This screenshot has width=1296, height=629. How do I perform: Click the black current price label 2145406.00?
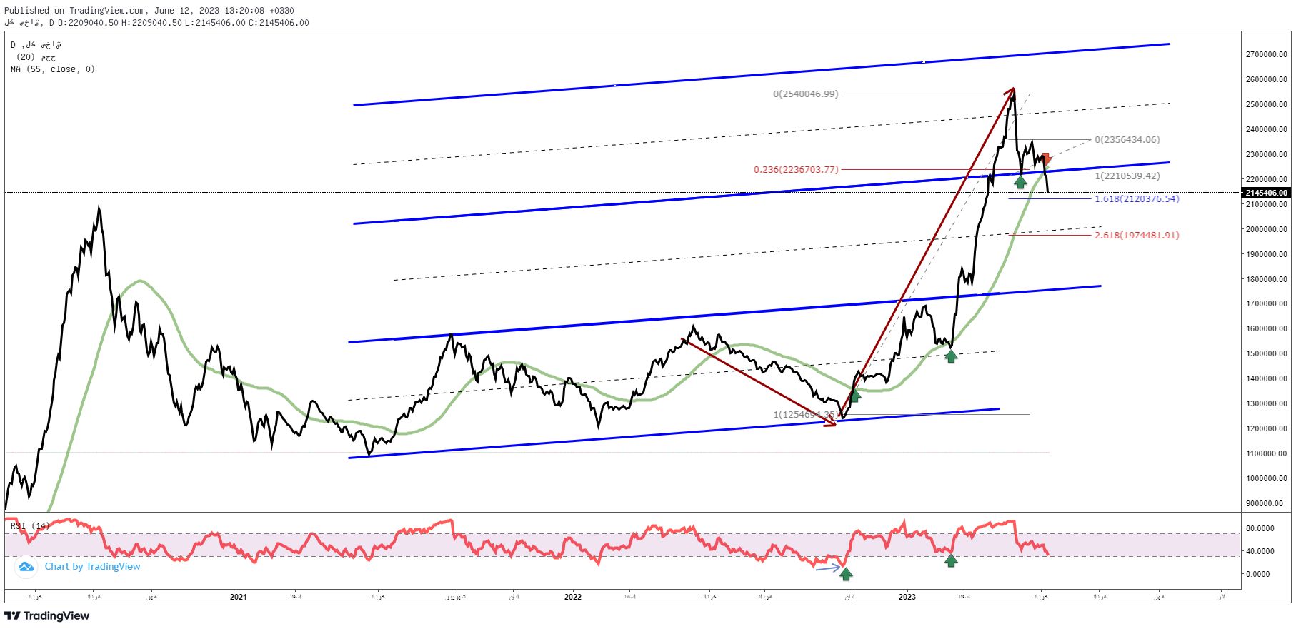tap(1266, 193)
